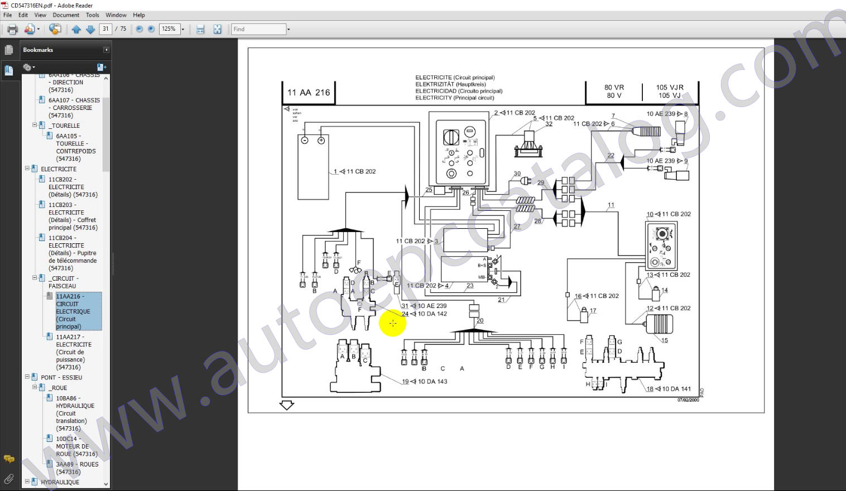The image size is (846, 491).
Task: Click the Zoom Out minus button
Action: click(x=138, y=29)
